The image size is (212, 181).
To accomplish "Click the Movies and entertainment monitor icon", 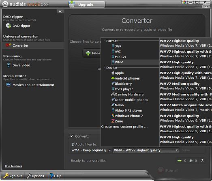I will [x=9, y=85].
